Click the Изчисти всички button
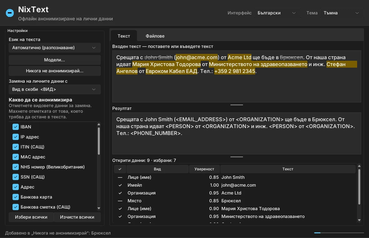 click(x=77, y=217)
